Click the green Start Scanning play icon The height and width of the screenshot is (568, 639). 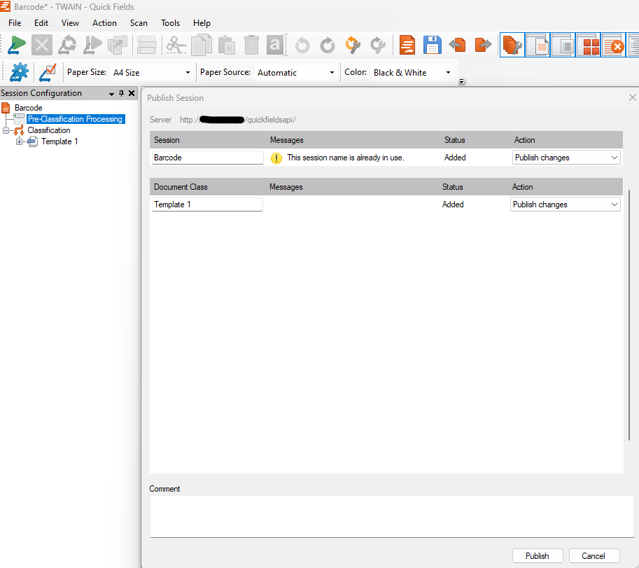[17, 46]
